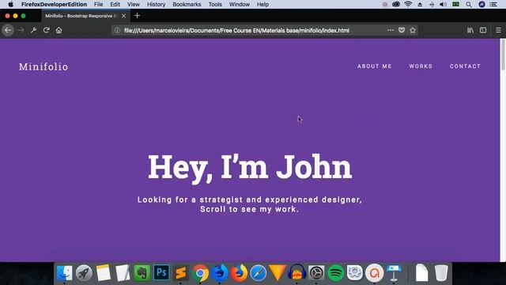
Task: Open the View menu
Action: tap(134, 4)
